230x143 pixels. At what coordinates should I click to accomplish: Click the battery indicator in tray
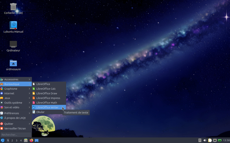click(x=220, y=140)
